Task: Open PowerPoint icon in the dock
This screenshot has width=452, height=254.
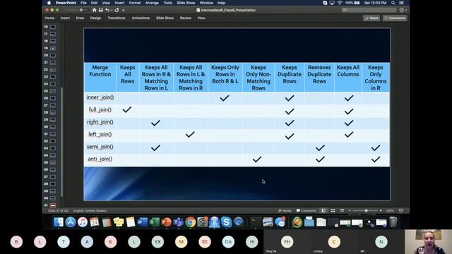Action: (x=167, y=222)
